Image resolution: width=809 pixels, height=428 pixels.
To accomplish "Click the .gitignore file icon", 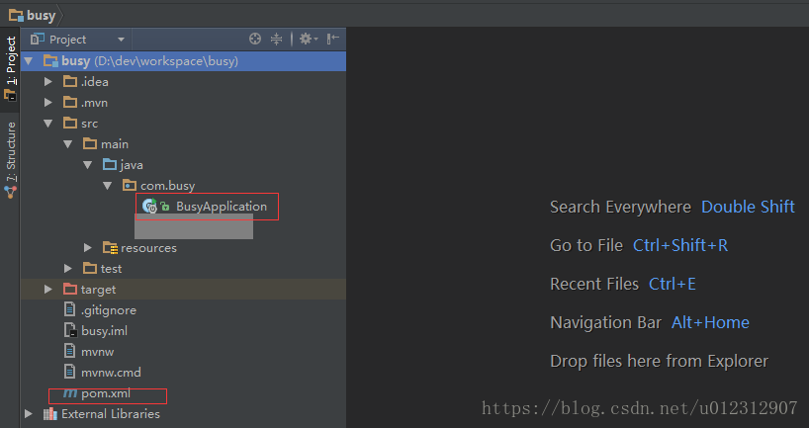I will pyautogui.click(x=69, y=309).
